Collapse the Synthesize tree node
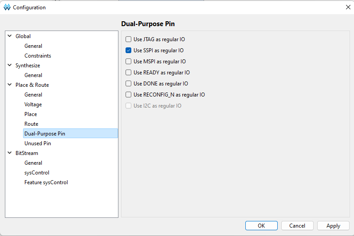This screenshot has width=354, height=236. 10,65
